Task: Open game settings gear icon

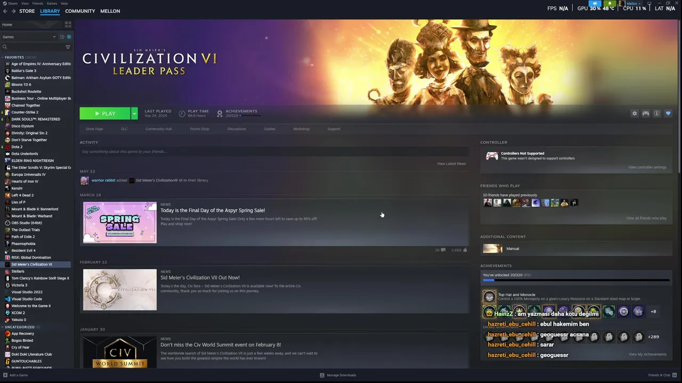Action: click(634, 113)
